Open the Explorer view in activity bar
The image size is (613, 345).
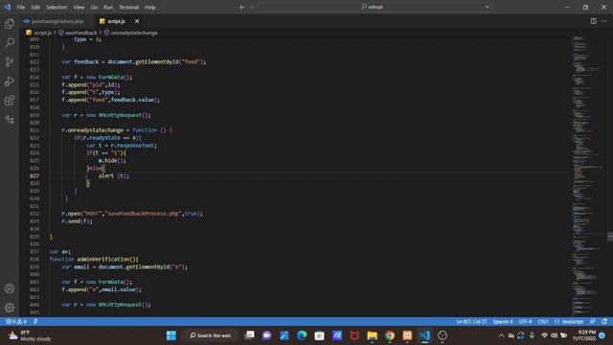[x=10, y=23]
